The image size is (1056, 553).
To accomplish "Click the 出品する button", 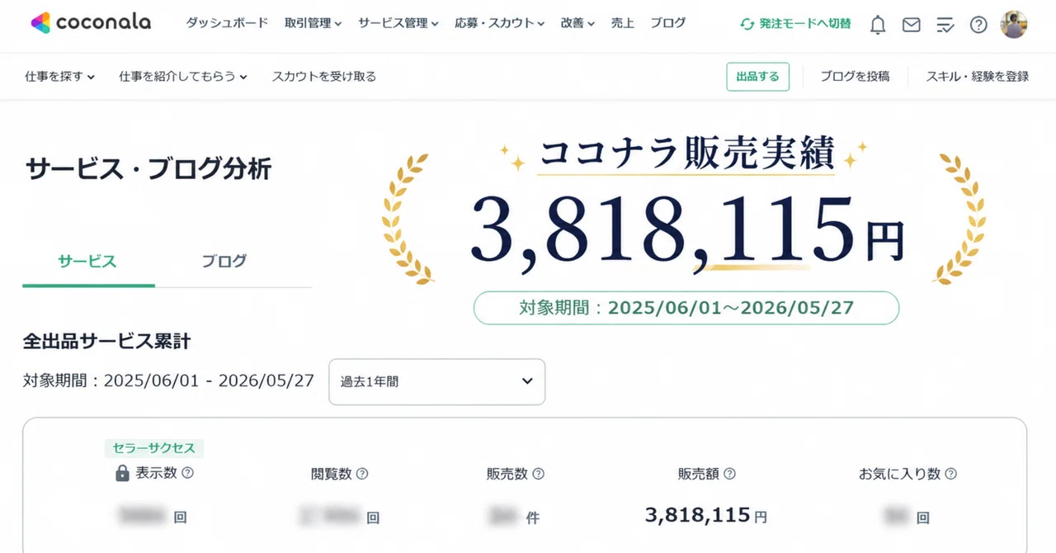I will (758, 76).
